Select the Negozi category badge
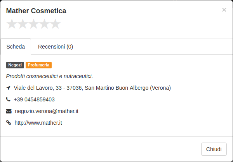The image size is (233, 162). point(15,65)
